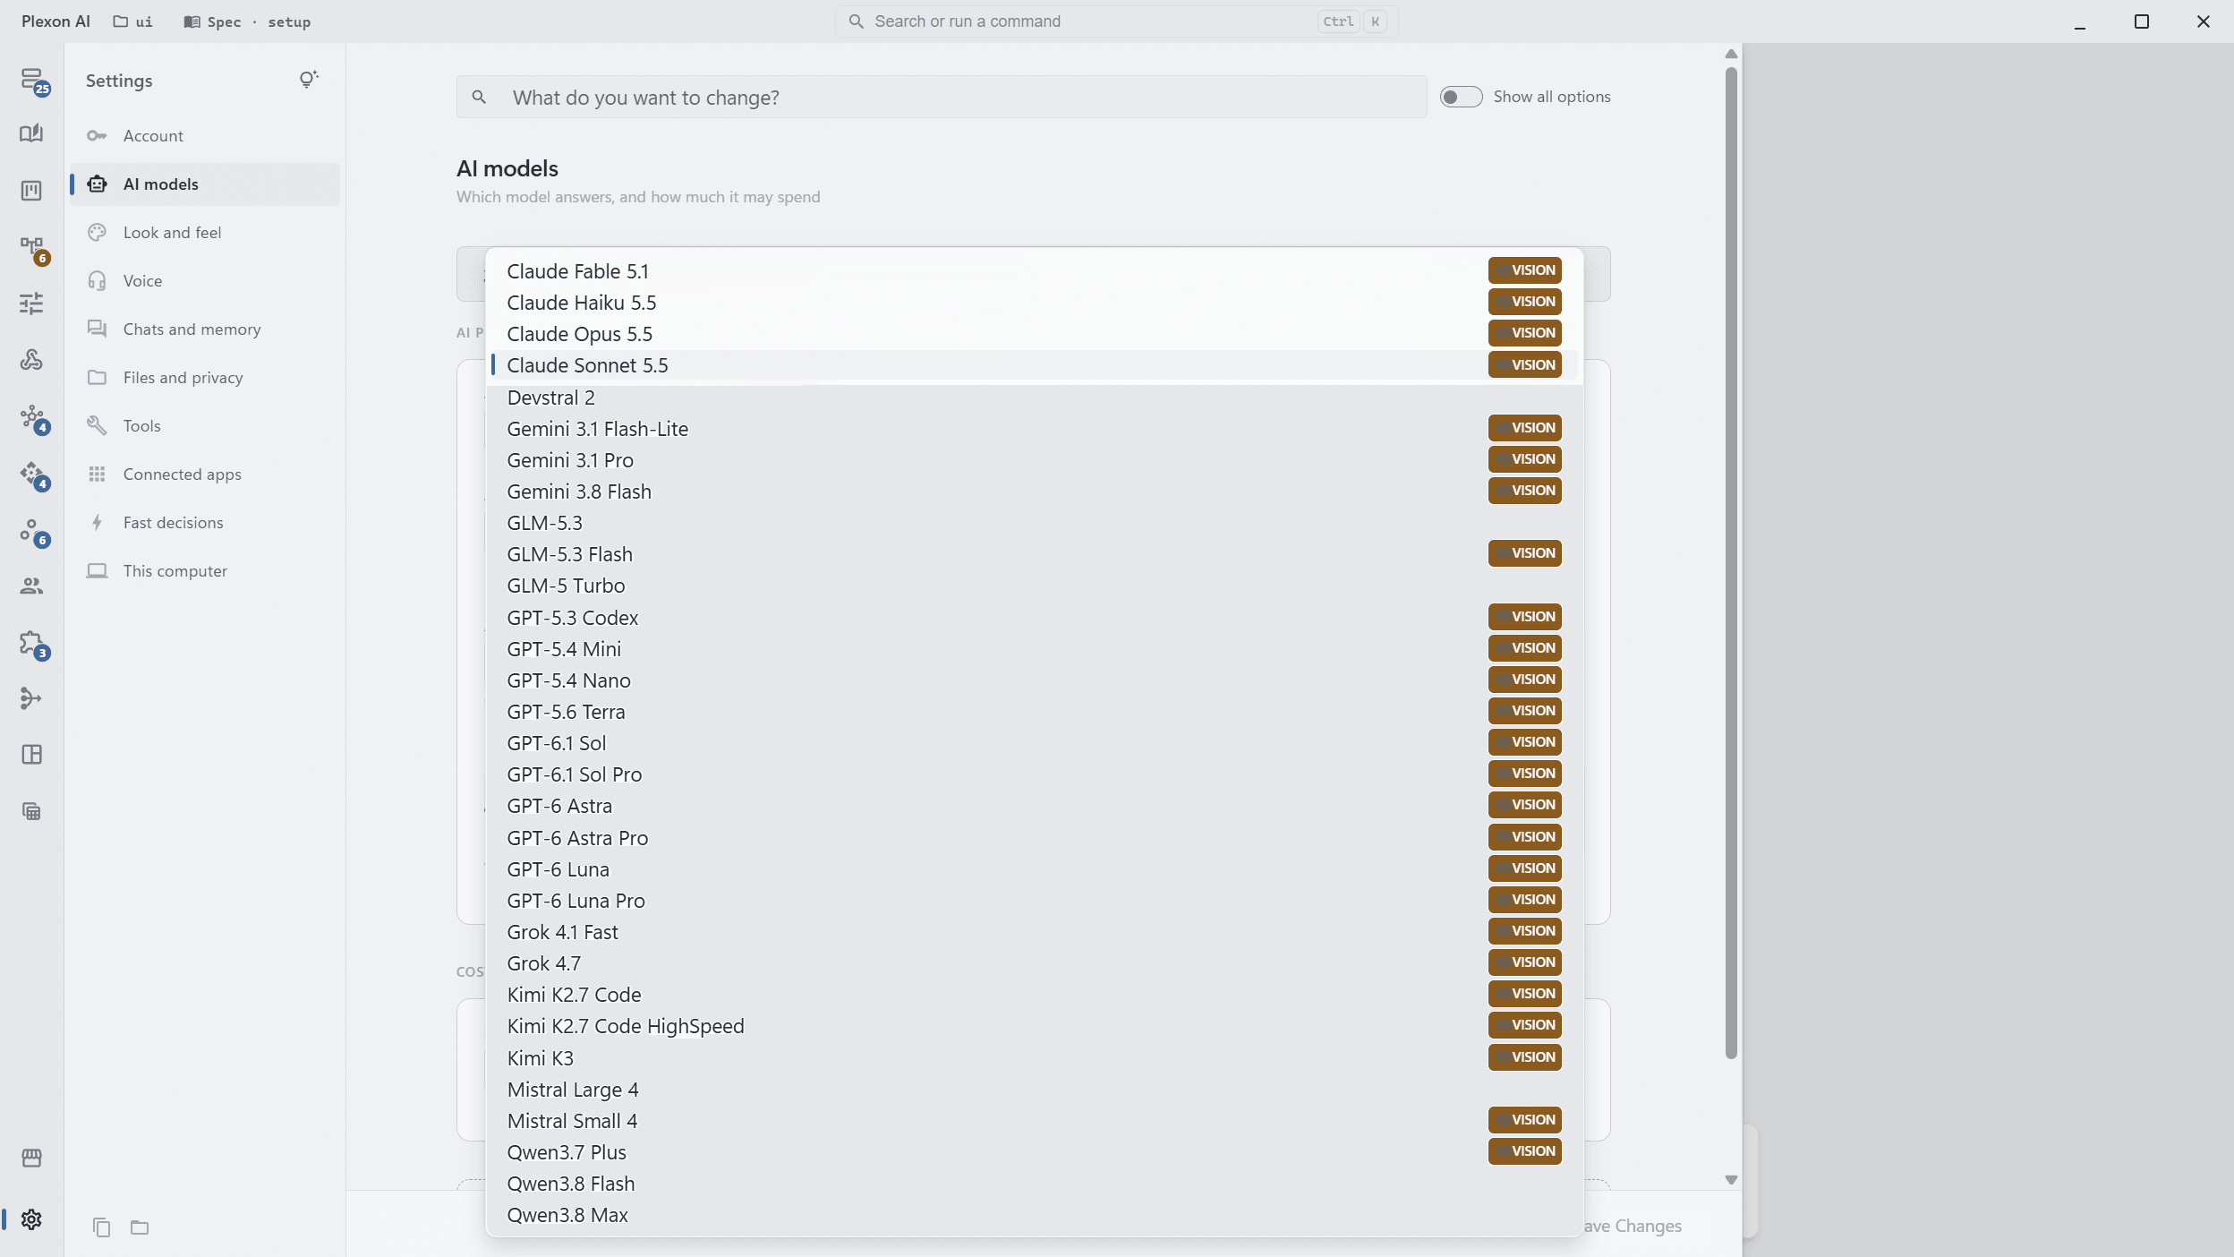Open Fast decisions settings
The width and height of the screenshot is (2234, 1257).
(205, 523)
